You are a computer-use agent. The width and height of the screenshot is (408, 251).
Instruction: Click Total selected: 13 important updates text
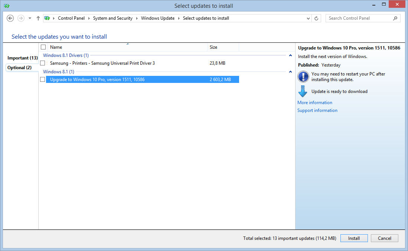(x=290, y=238)
